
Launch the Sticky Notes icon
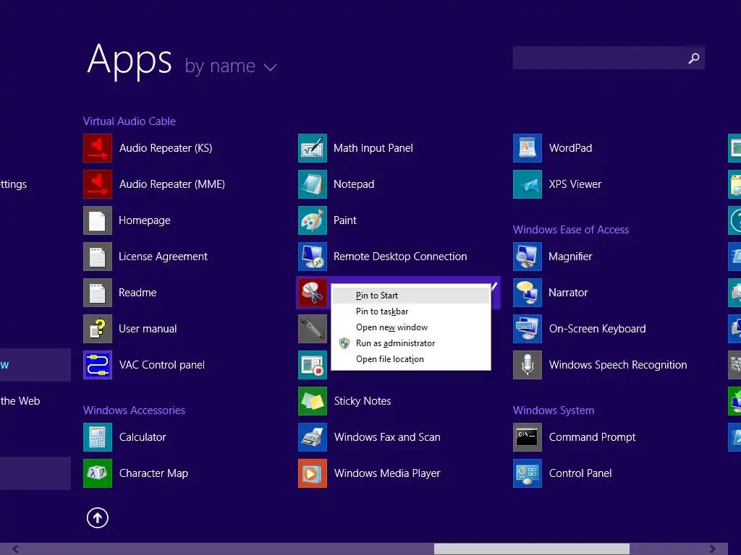click(313, 401)
